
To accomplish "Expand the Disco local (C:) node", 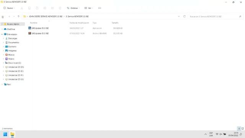I will (3, 63).
